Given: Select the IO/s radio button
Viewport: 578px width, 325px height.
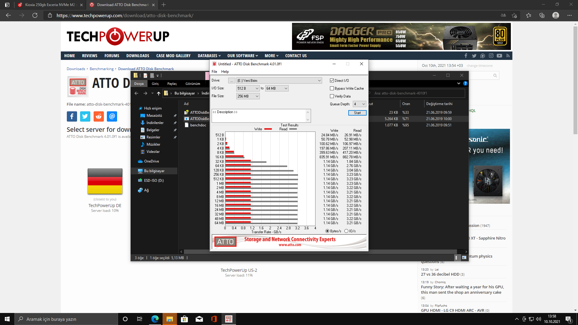Looking at the screenshot, I should [346, 231].
